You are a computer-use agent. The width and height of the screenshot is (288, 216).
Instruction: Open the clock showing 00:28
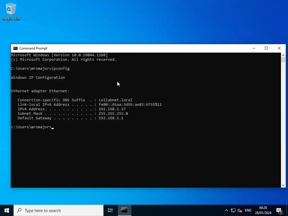pos(263,208)
